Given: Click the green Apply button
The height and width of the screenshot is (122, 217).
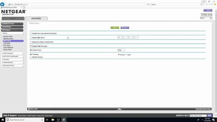Looking at the screenshot, I should click(x=115, y=28).
